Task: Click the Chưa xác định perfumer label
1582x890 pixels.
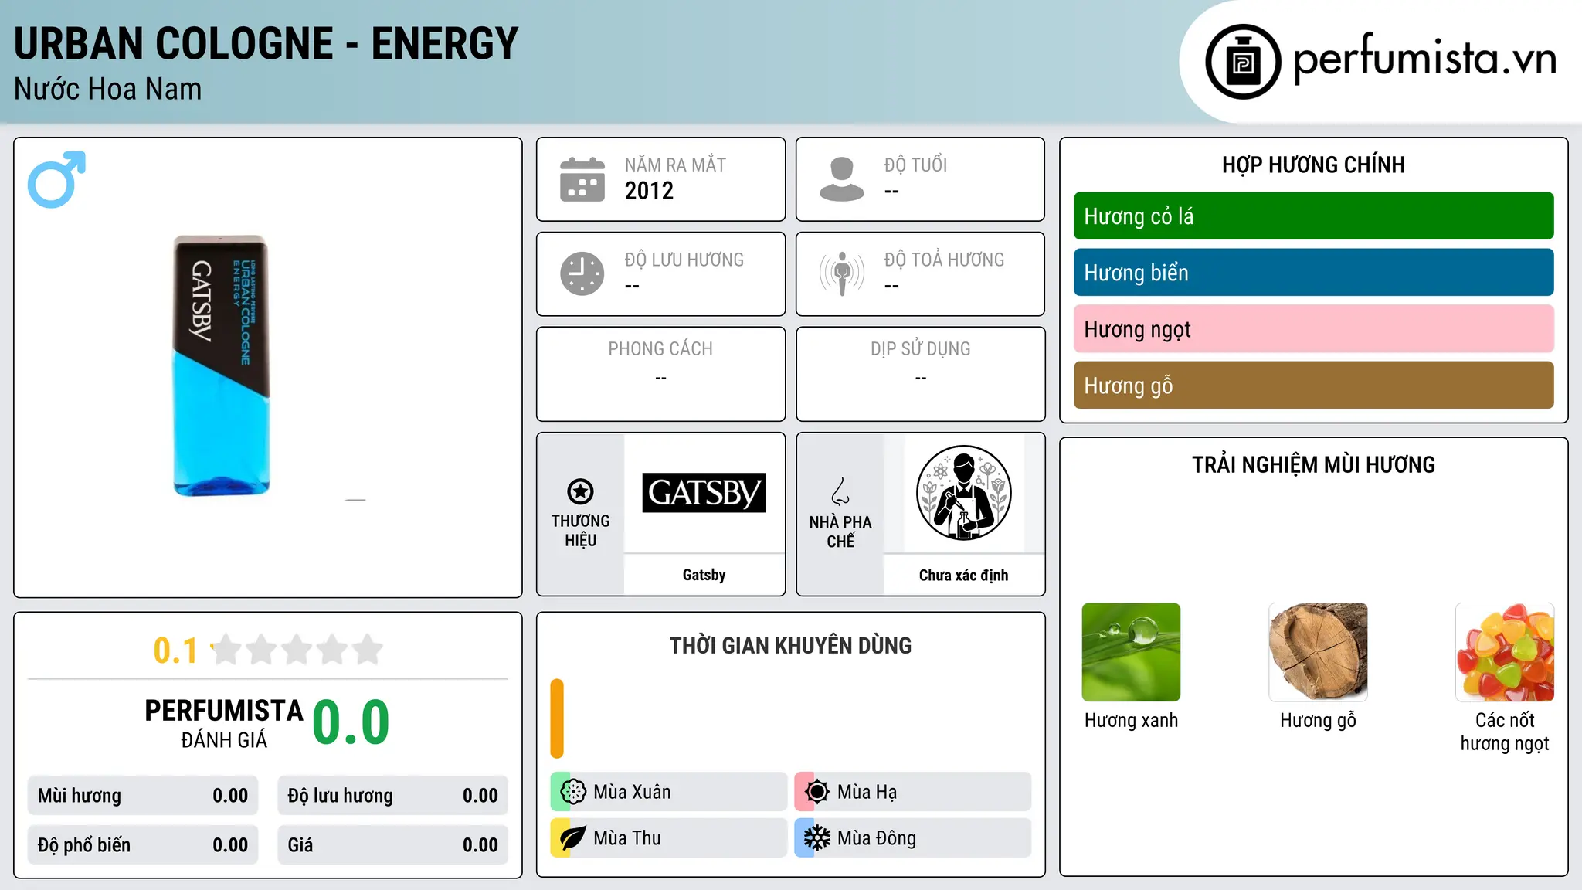Action: (x=964, y=575)
